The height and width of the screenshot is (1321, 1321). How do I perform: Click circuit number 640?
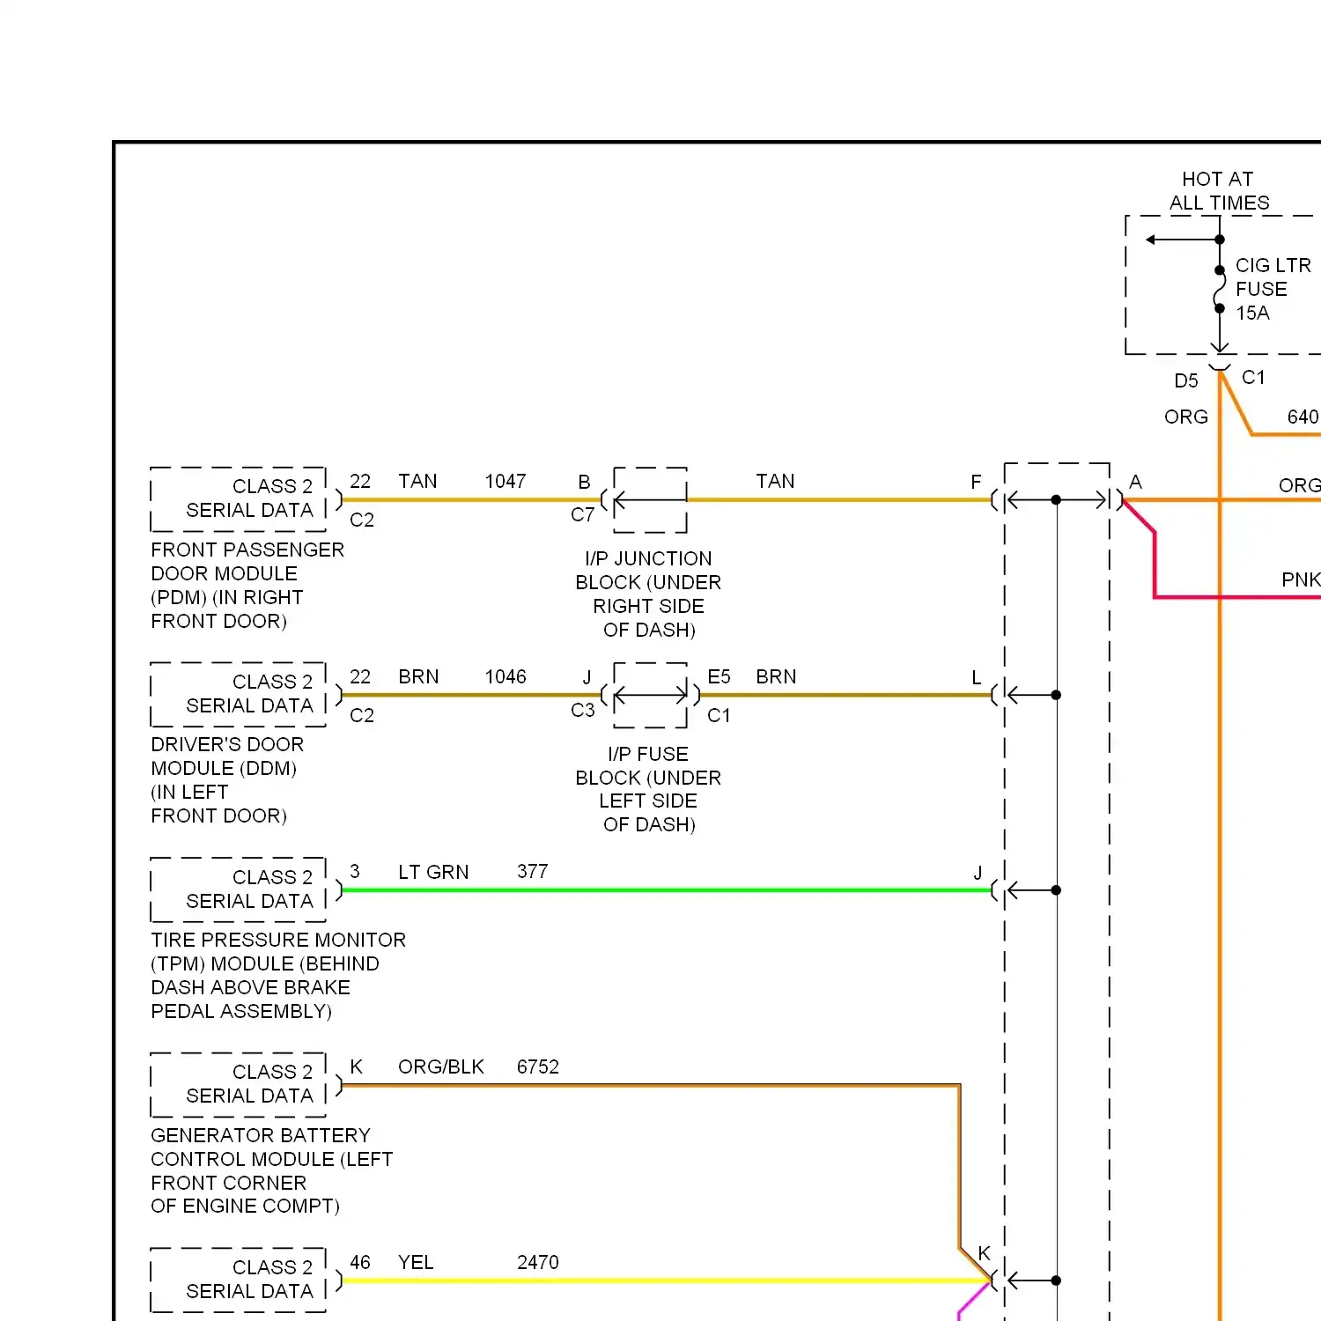[1303, 417]
